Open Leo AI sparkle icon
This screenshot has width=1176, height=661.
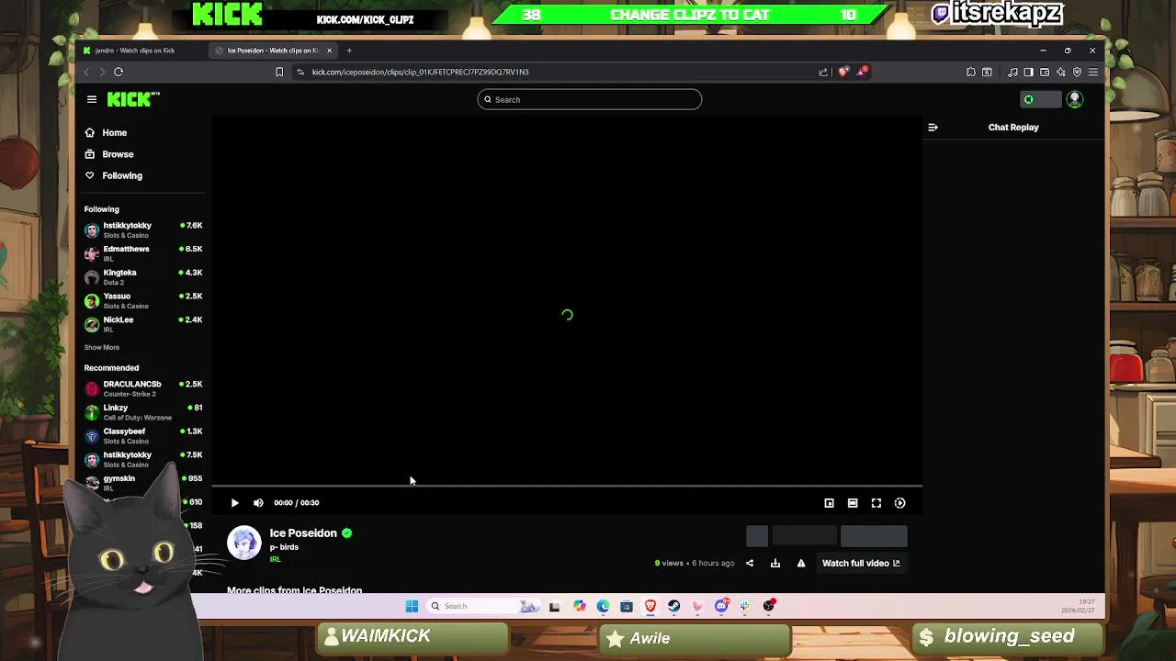point(1061,72)
